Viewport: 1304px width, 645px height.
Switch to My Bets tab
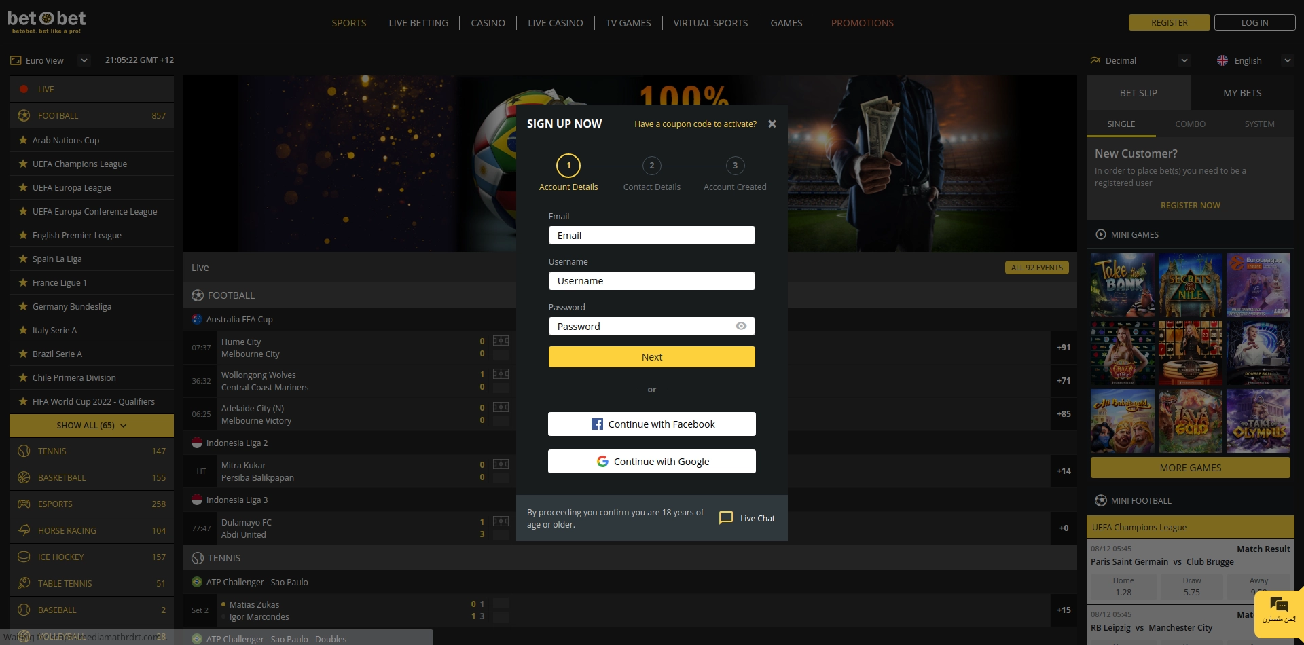click(x=1242, y=93)
